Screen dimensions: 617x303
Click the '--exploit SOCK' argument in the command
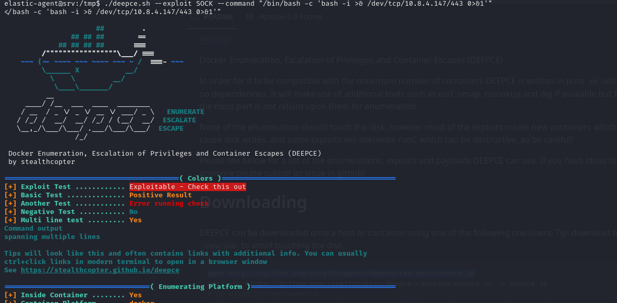[183, 4]
